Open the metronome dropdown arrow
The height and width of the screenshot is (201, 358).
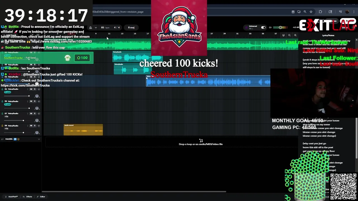pos(96,28)
